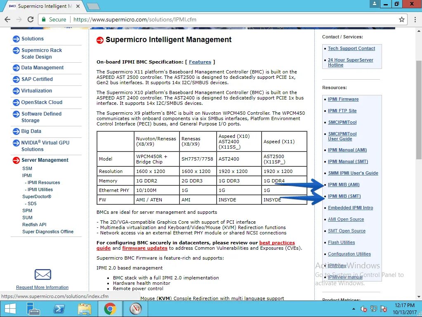422x317 pixels.
Task: Close the Supermicro Intelligent tab
Action: pyautogui.click(x=78, y=6)
